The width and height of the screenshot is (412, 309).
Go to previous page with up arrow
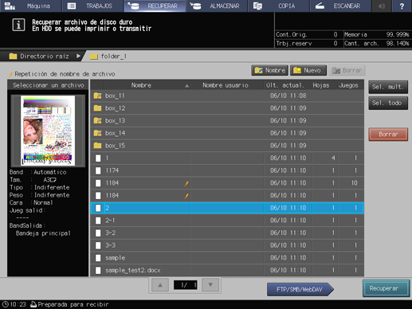(160, 285)
